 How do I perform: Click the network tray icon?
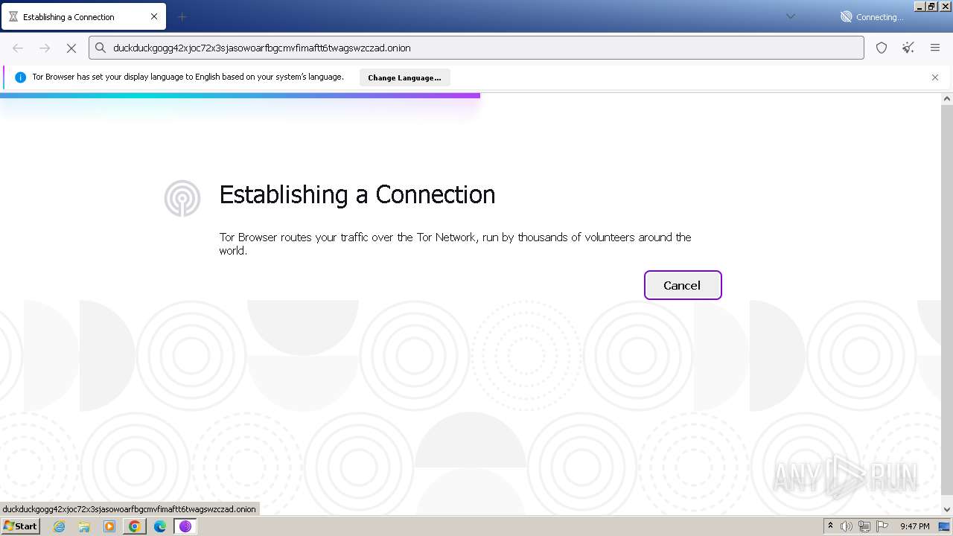(864, 526)
